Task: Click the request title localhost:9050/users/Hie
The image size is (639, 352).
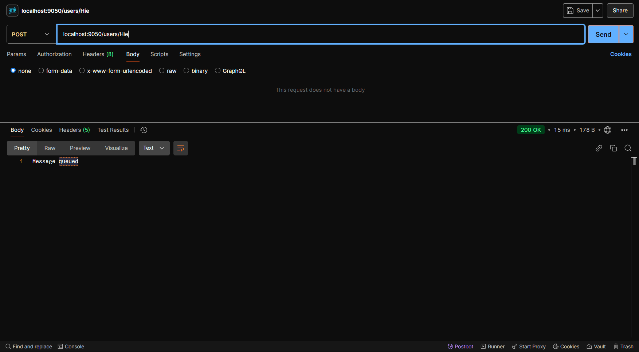Action: 55,11
